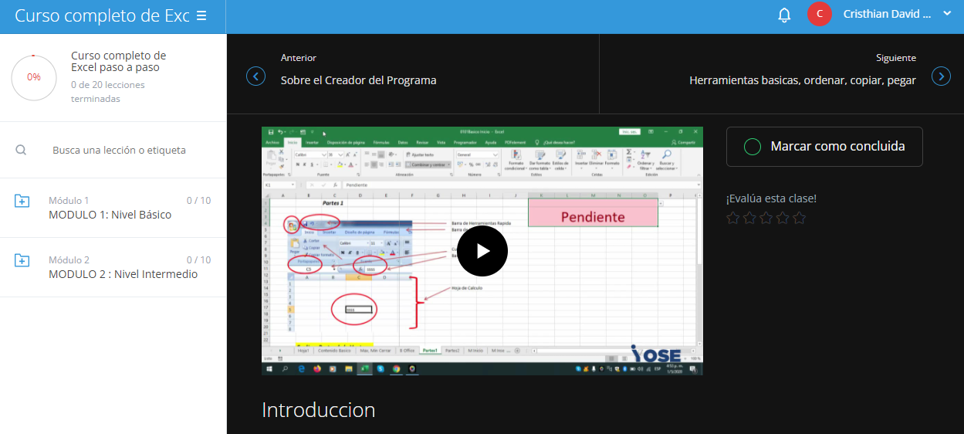Screen dimensions: 964x434
Task: Go to next lesson arrow icon
Action: click(x=941, y=76)
